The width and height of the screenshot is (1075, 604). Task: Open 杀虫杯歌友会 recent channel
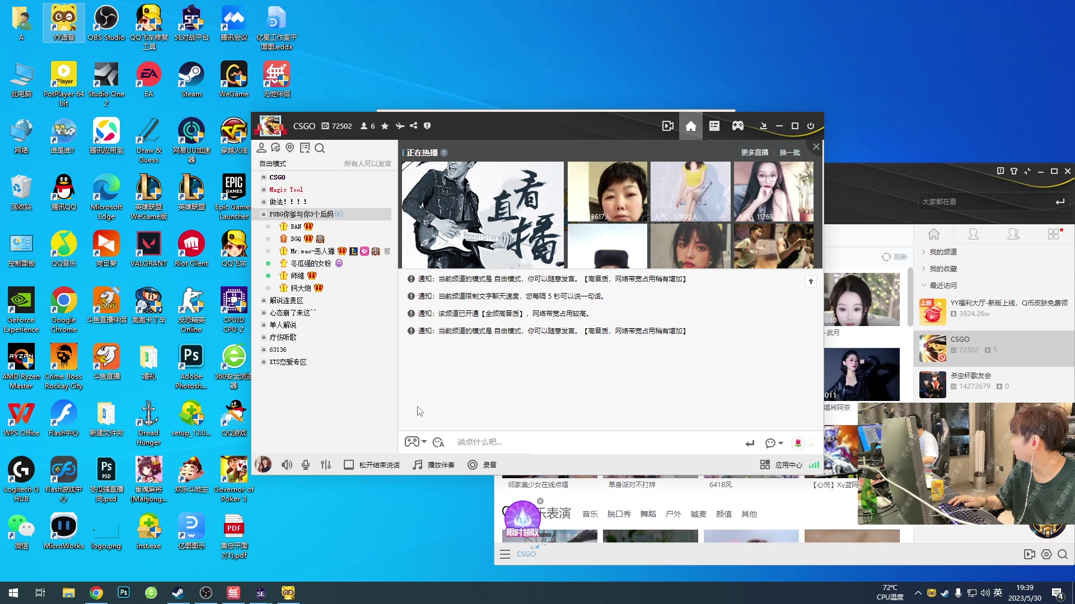pyautogui.click(x=994, y=385)
